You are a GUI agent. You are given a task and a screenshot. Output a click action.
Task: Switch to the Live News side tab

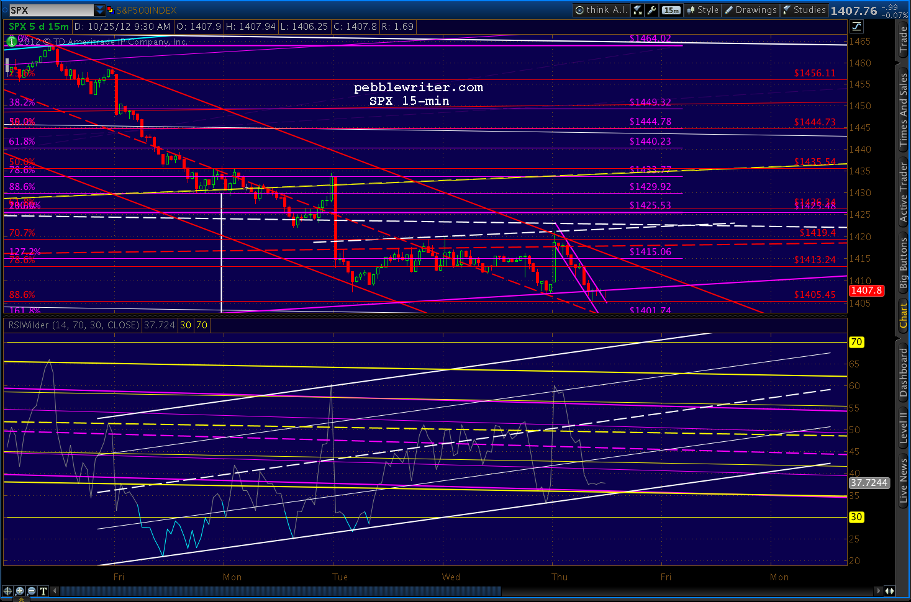coord(904,481)
